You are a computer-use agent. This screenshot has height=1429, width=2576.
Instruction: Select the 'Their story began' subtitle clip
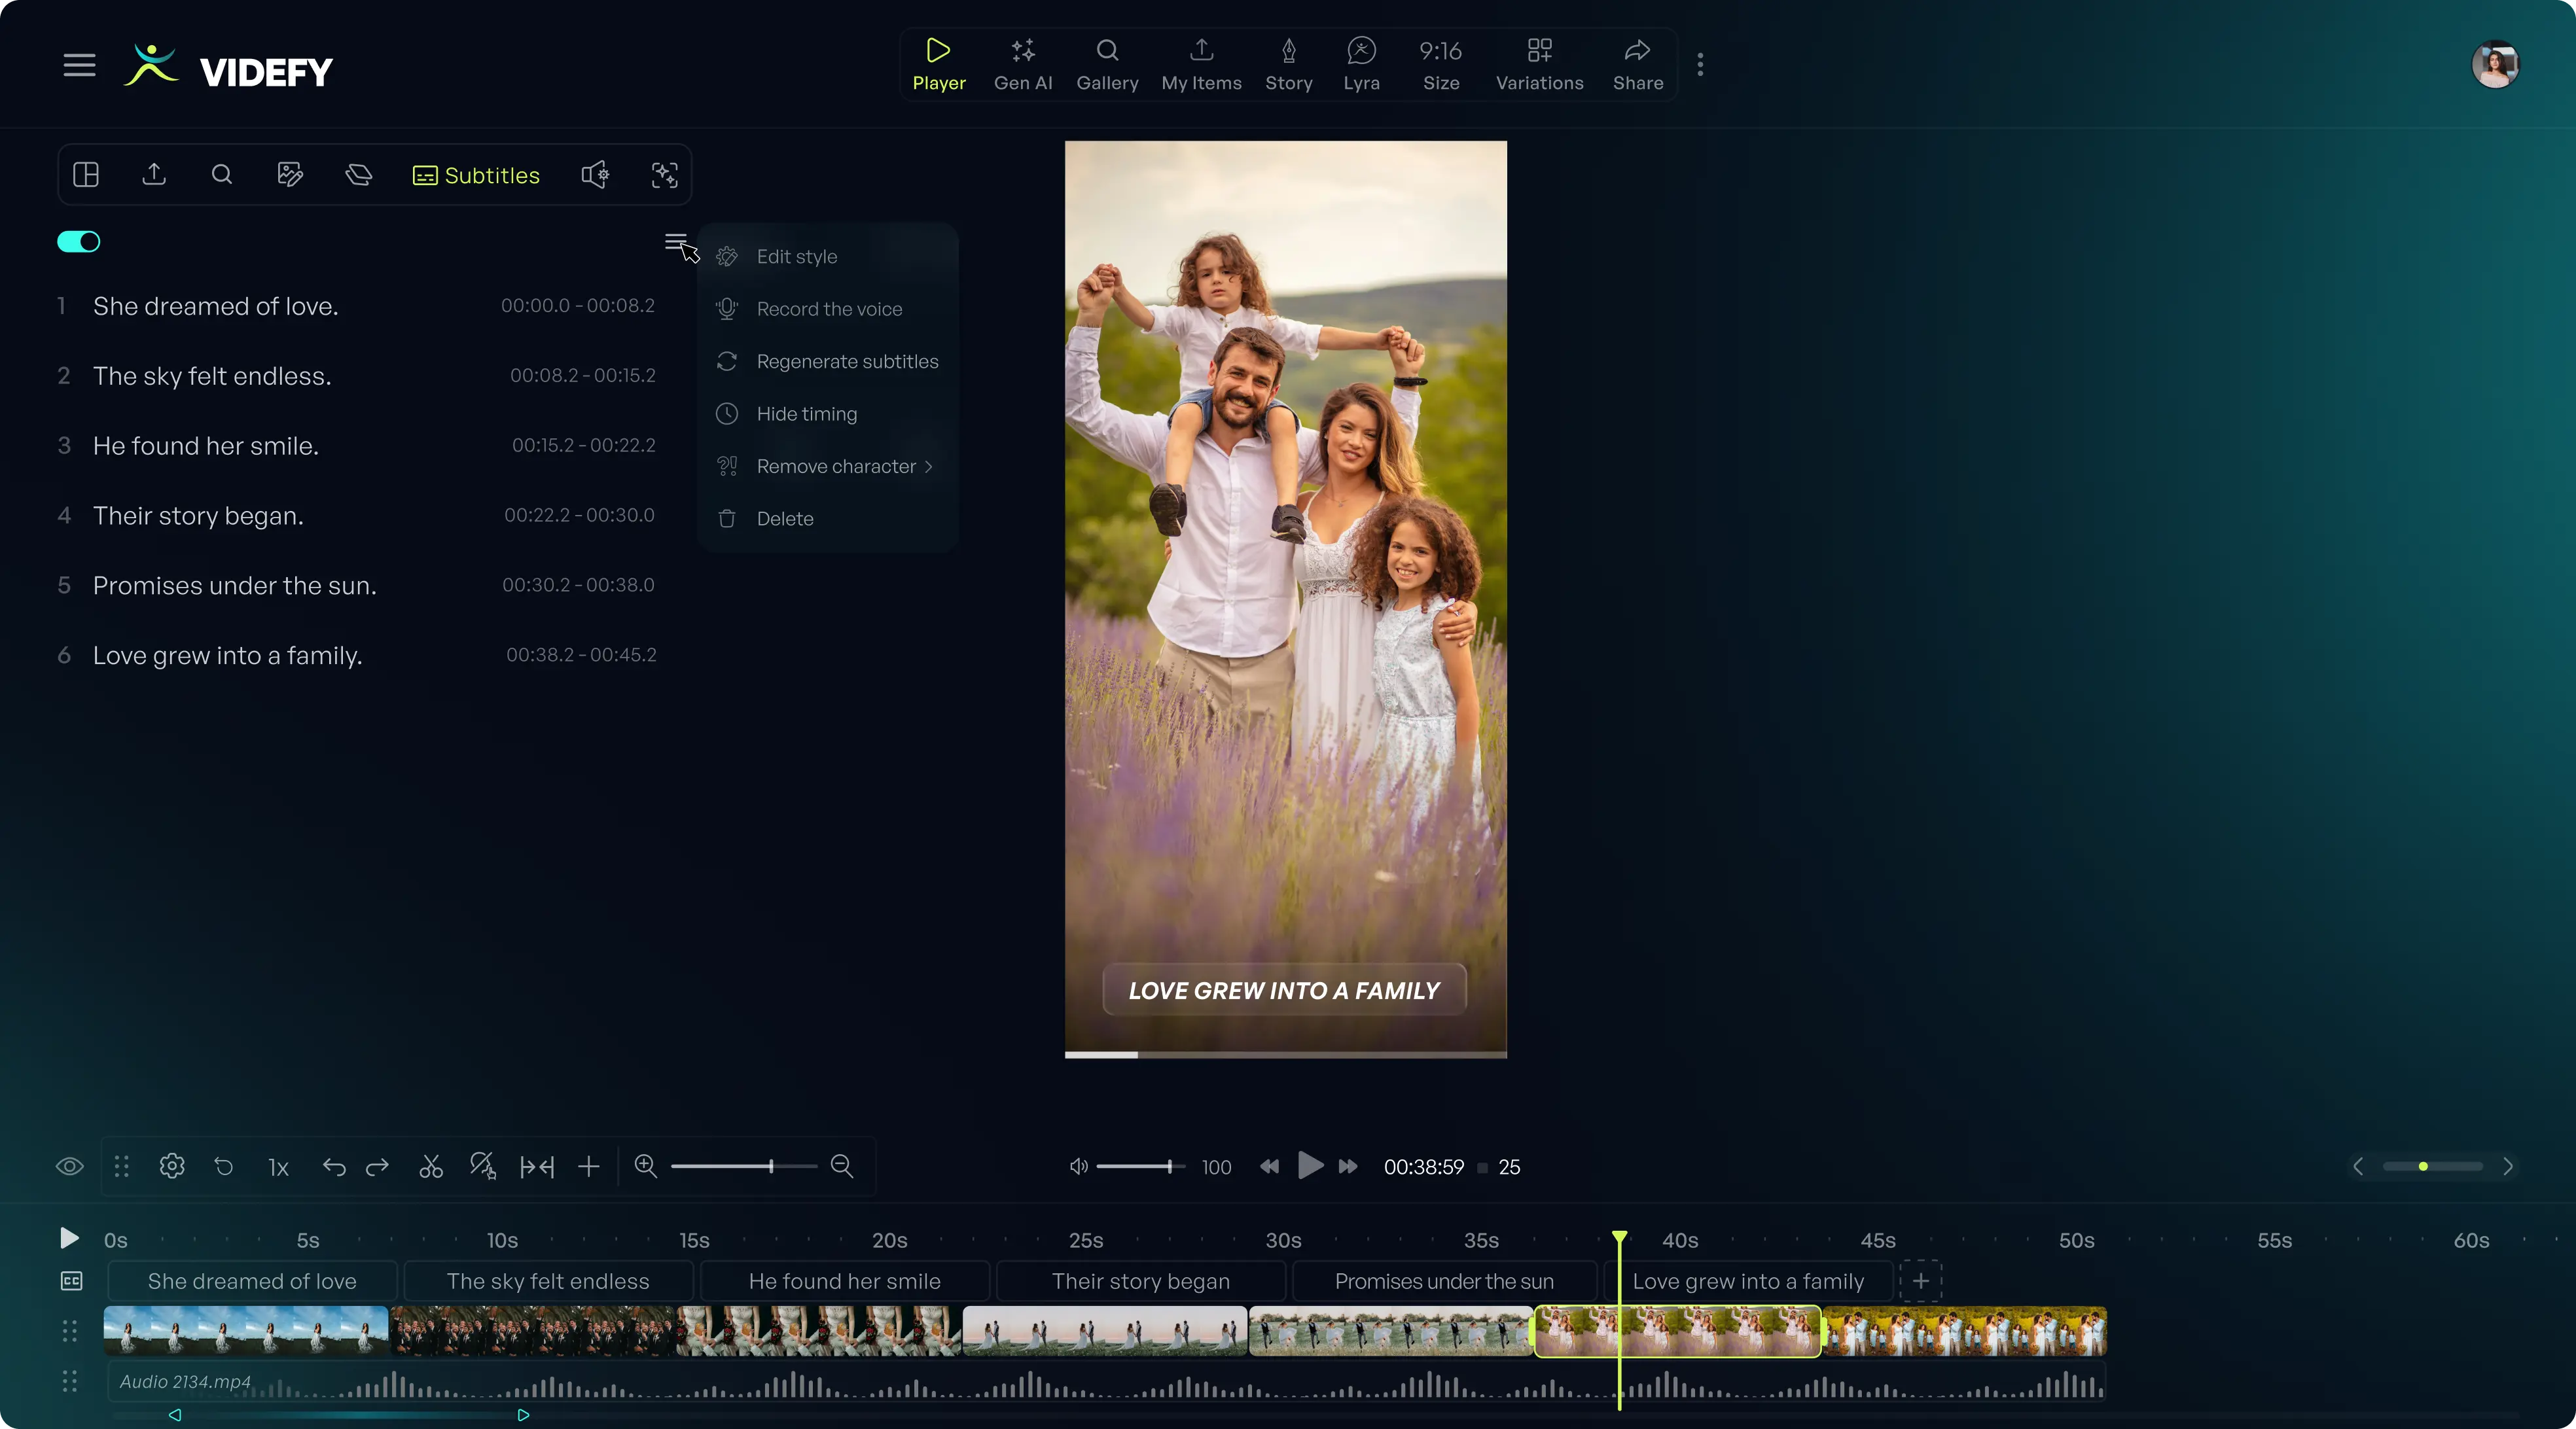[x=1141, y=1281]
